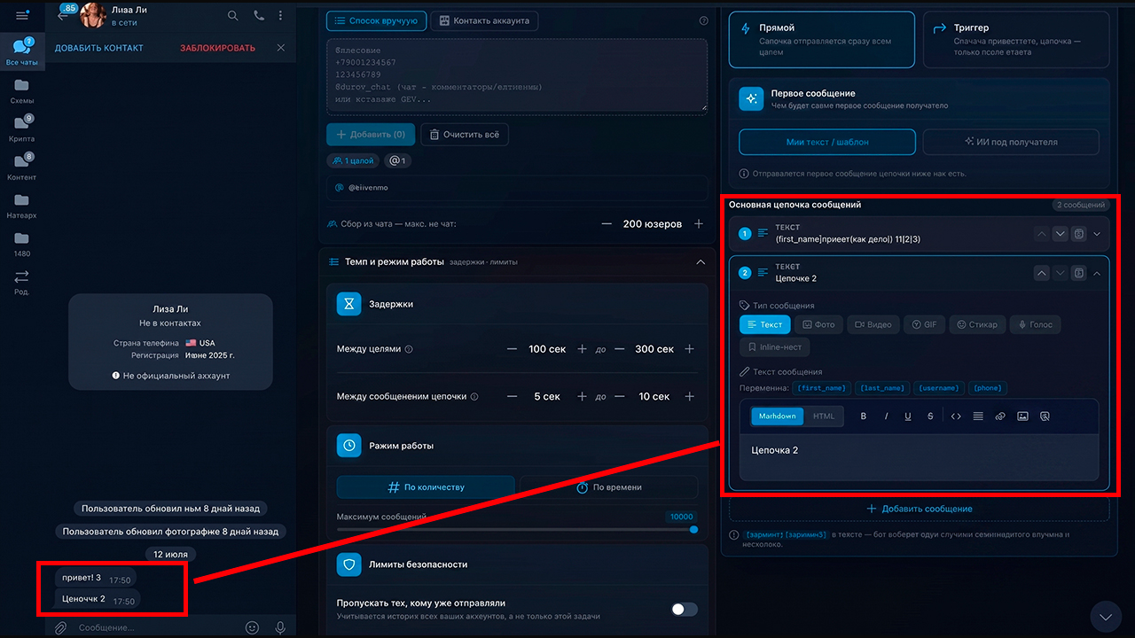Move message 1 down in the chain

(x=1060, y=234)
